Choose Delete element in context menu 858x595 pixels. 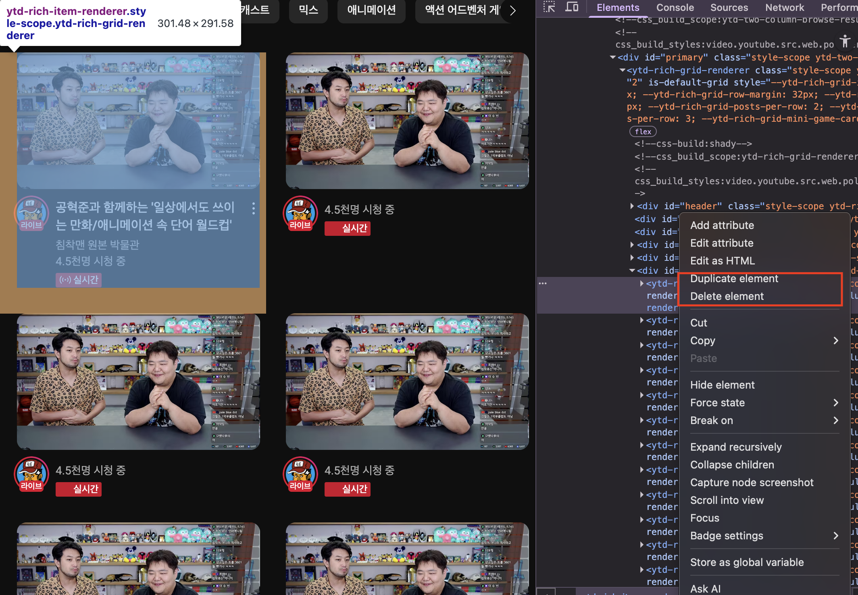click(727, 296)
